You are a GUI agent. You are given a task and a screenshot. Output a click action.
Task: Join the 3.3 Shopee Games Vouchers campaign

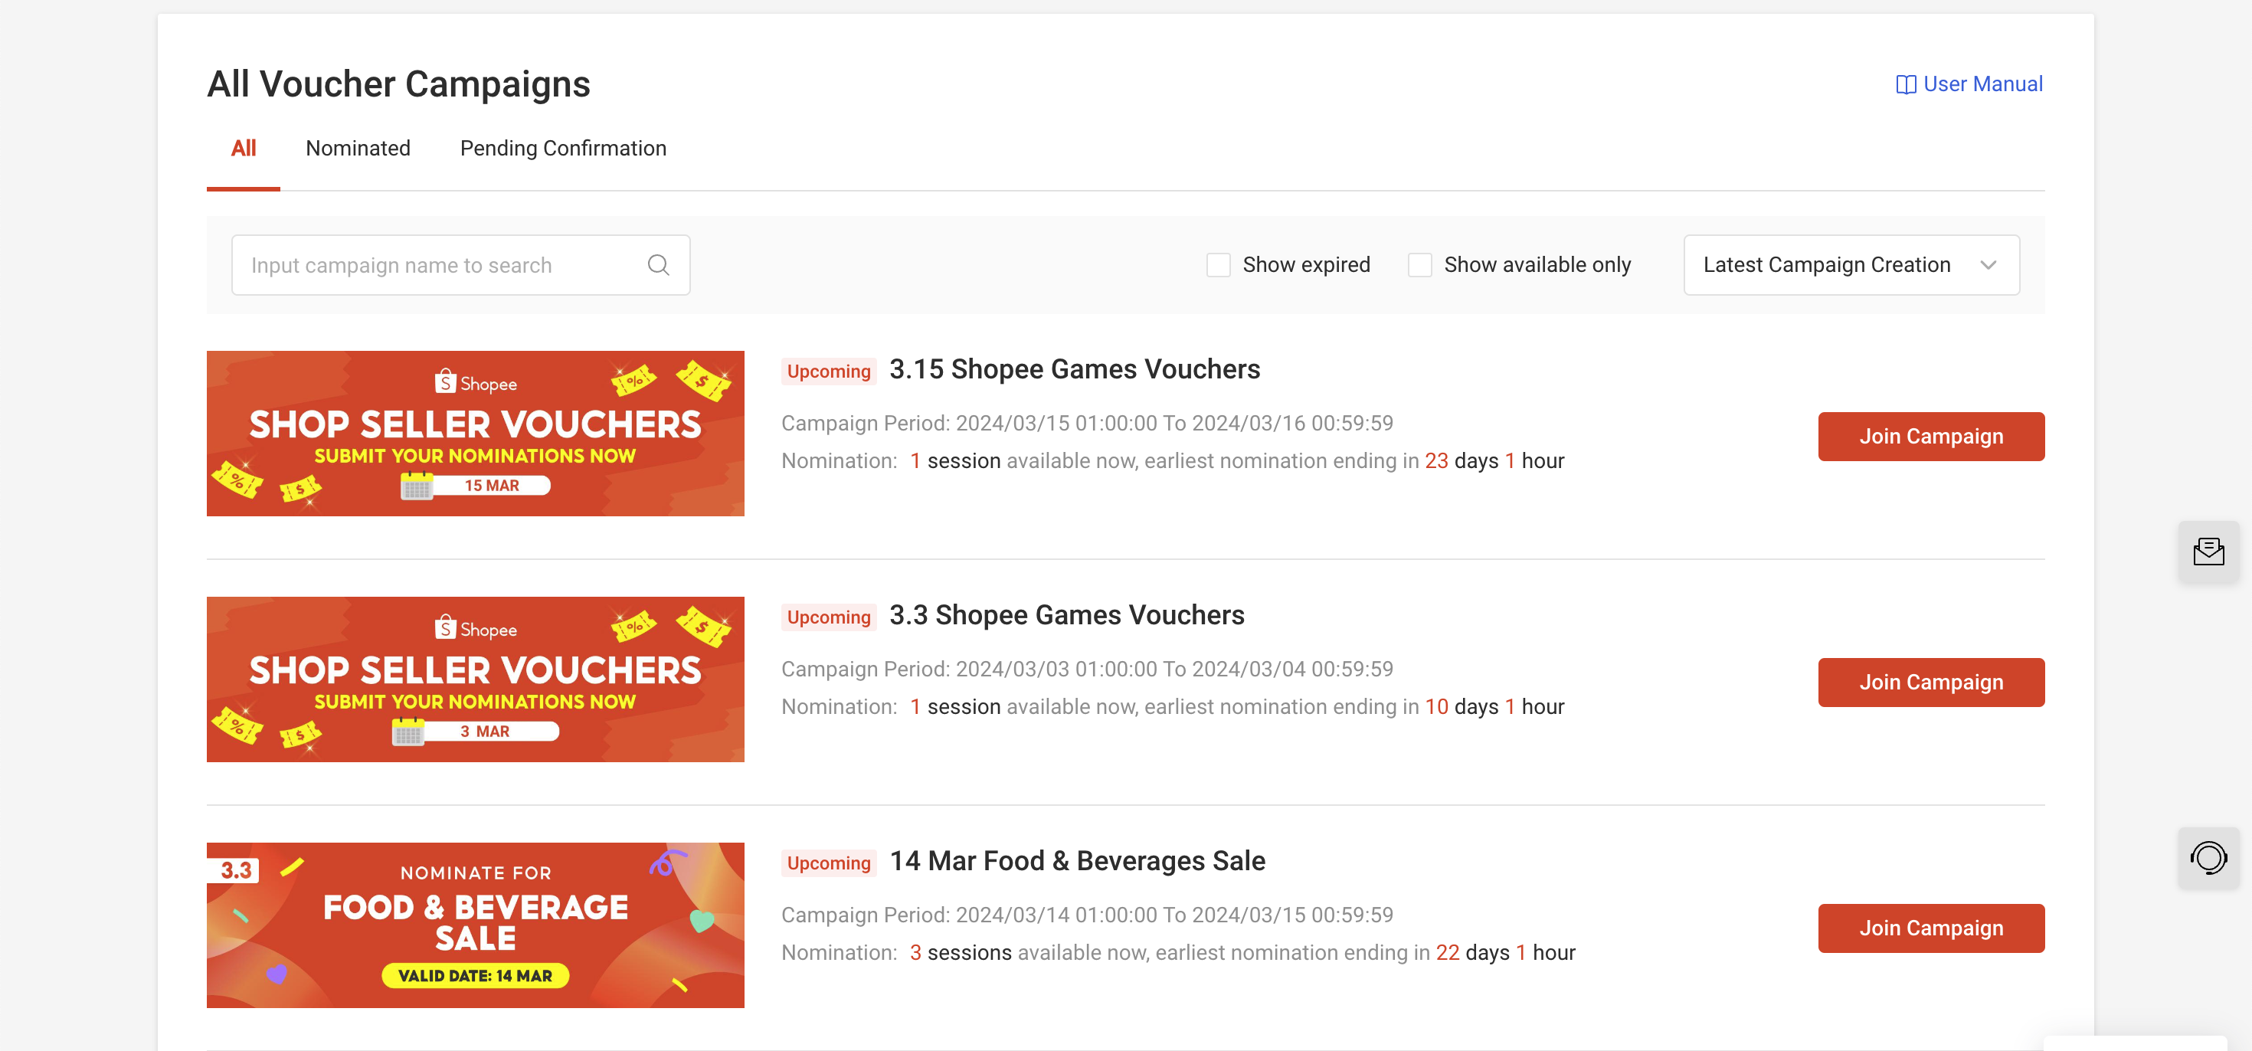coord(1930,682)
